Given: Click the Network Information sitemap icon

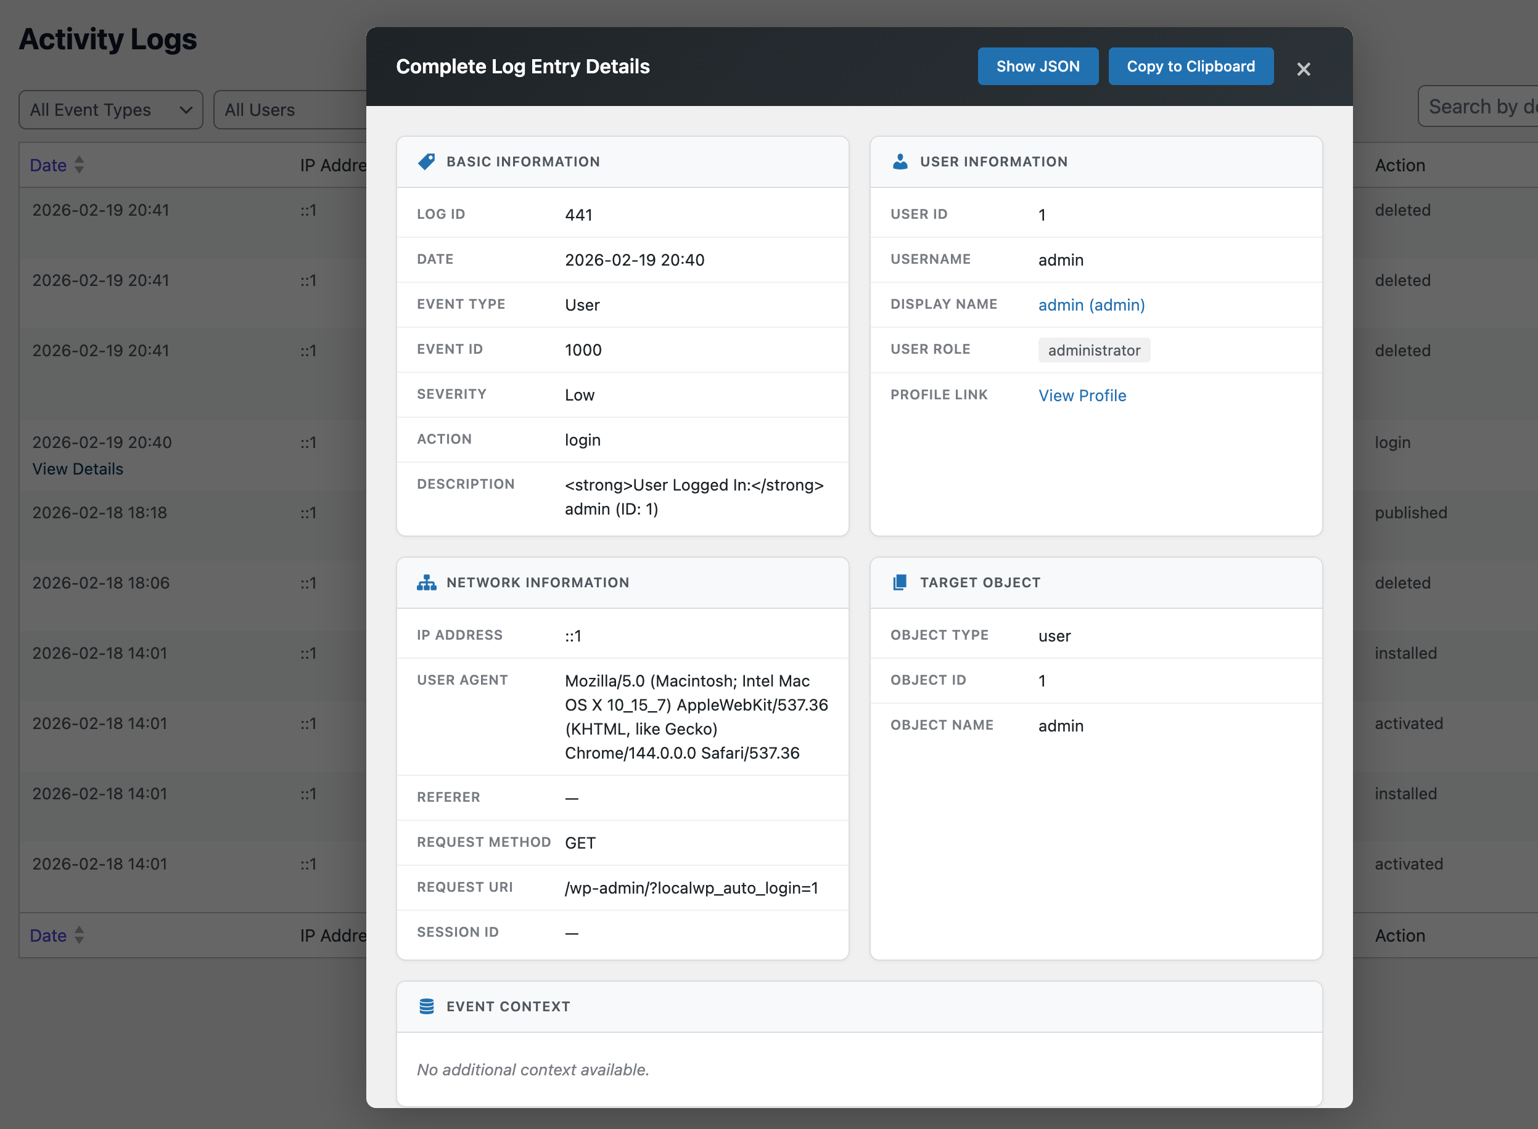Looking at the screenshot, I should (427, 582).
